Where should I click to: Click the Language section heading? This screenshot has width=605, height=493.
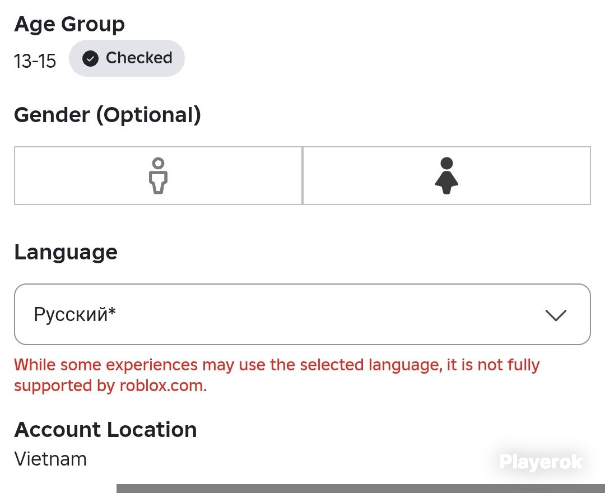66,253
